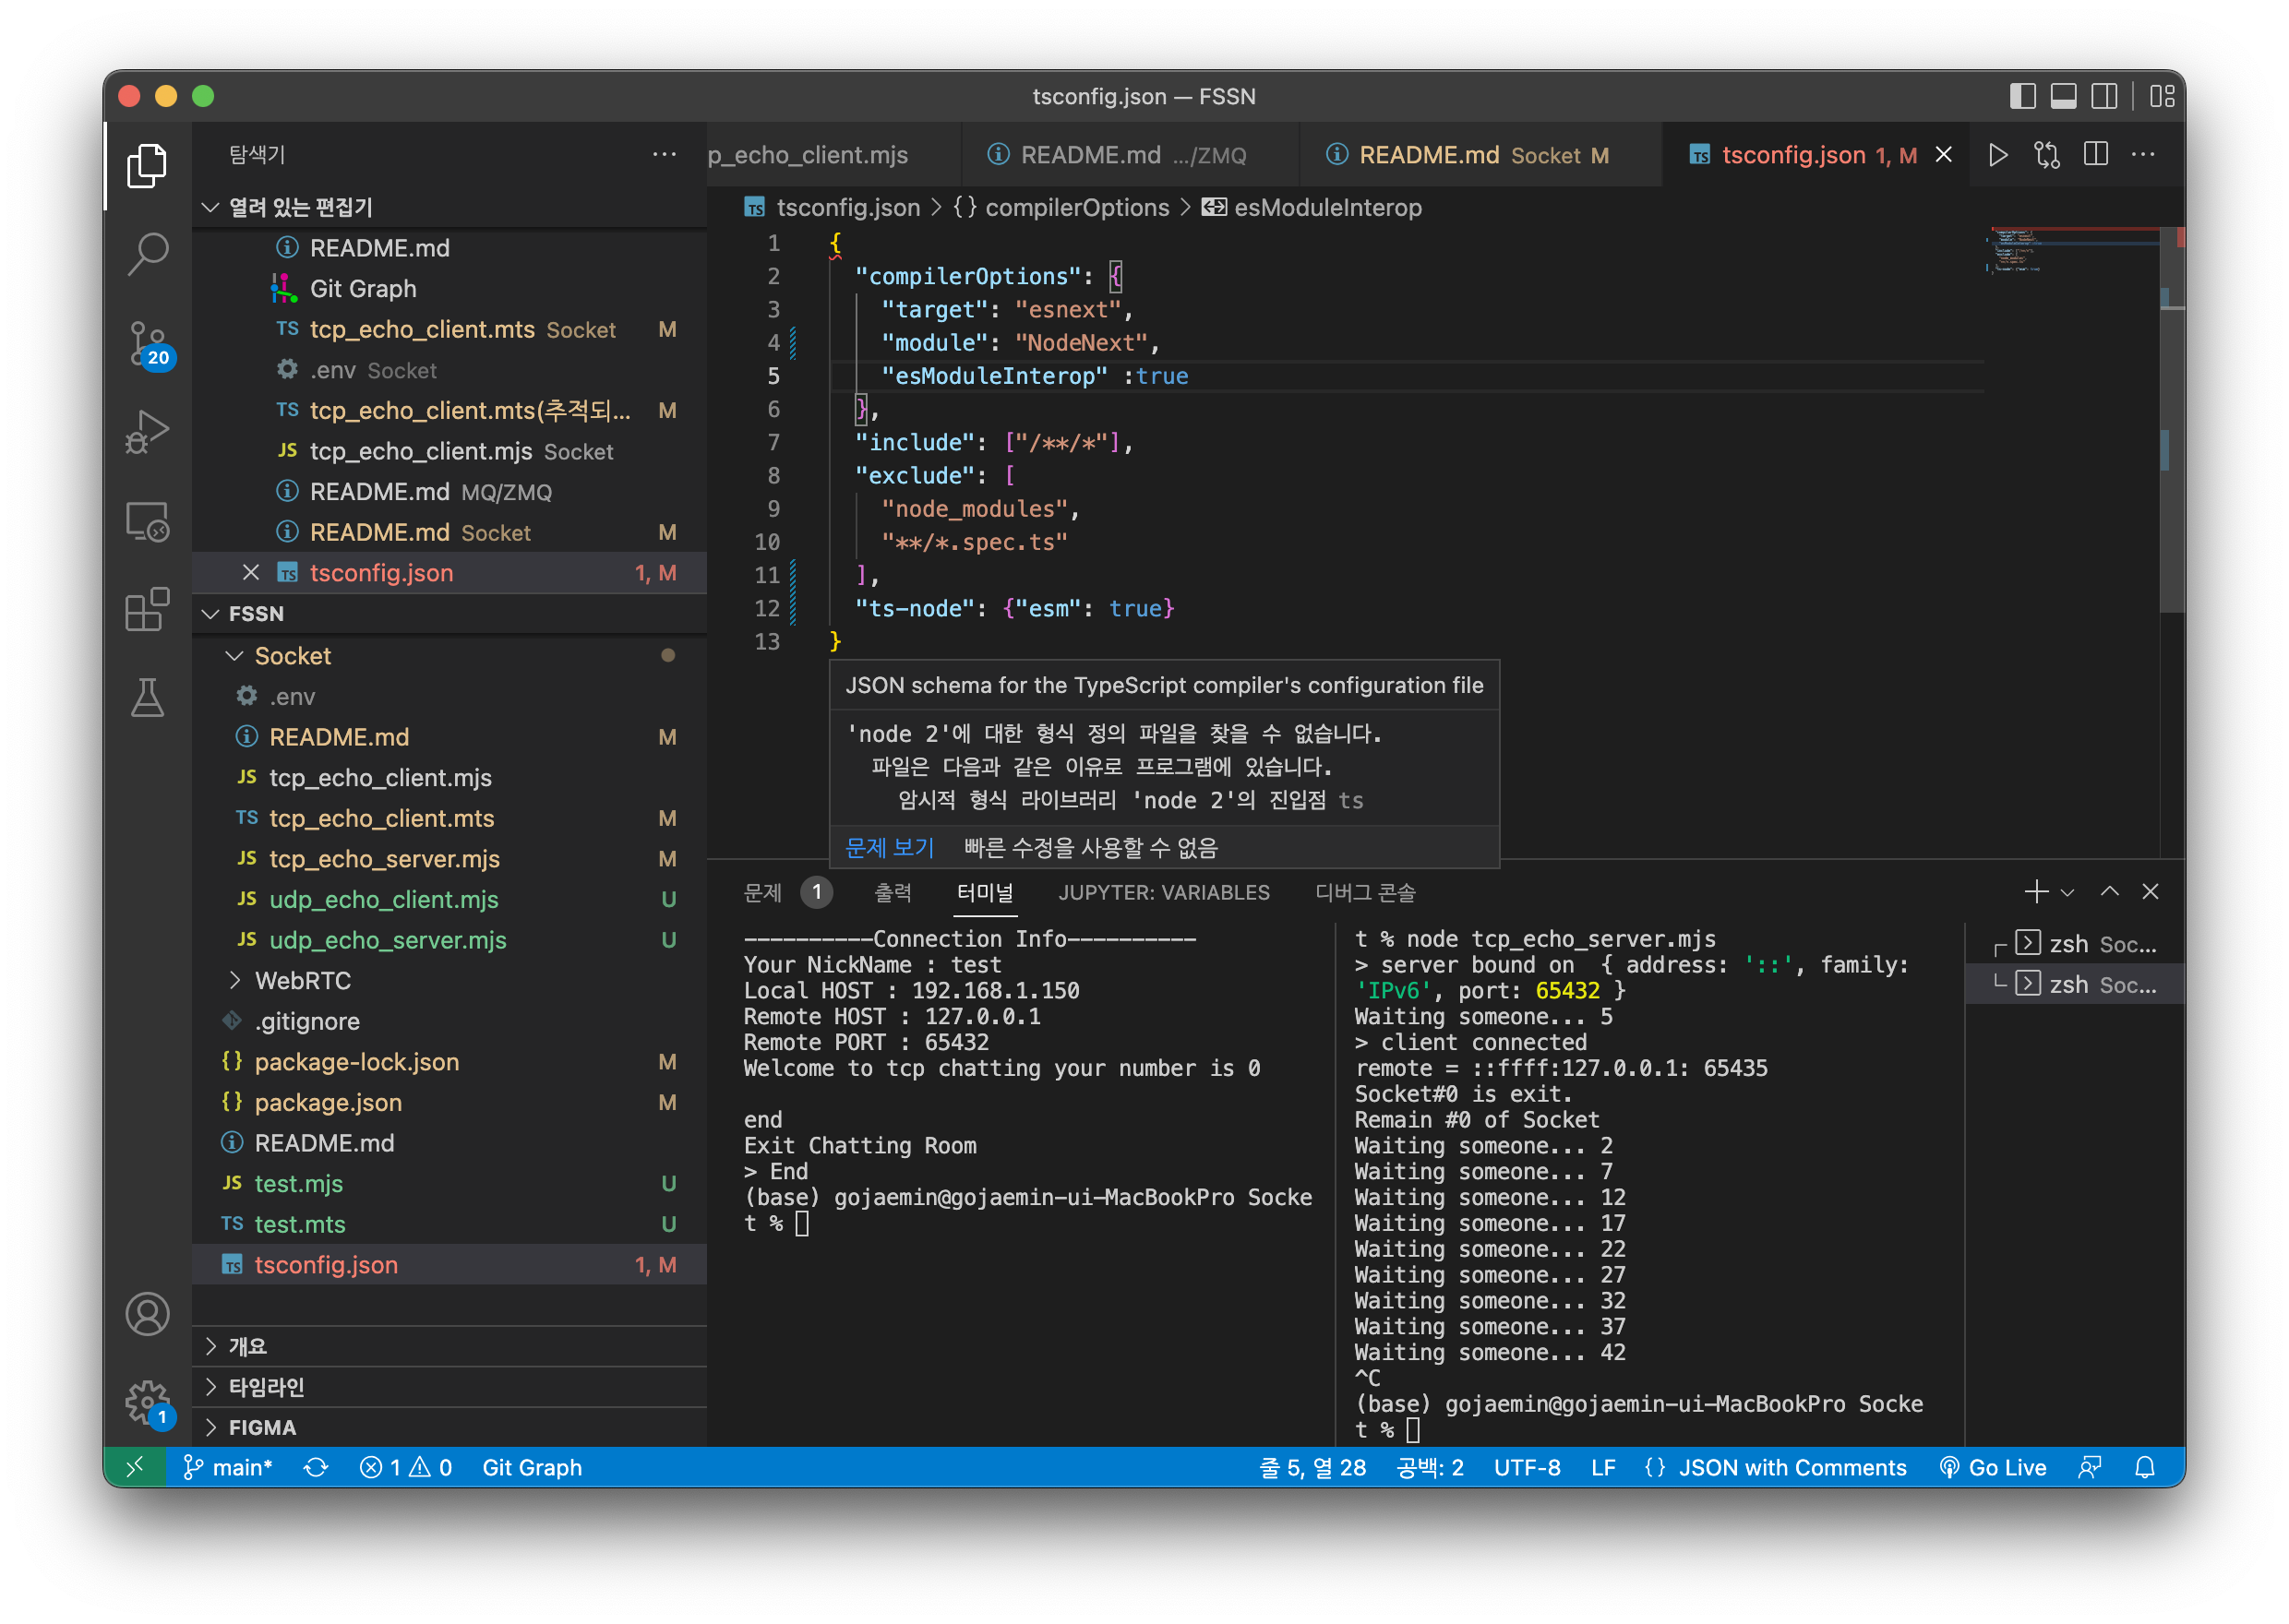Expand the 타임라인 section
This screenshot has width=2289, height=1624.
click(450, 1387)
